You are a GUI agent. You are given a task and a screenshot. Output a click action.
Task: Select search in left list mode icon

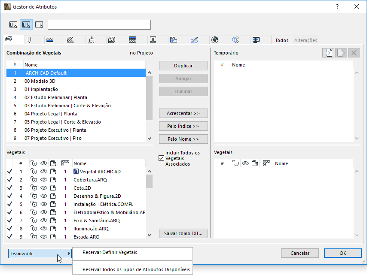[x=13, y=24]
